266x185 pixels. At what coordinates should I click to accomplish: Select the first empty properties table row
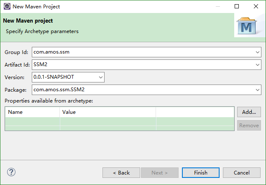pyautogui.click(x=120, y=121)
